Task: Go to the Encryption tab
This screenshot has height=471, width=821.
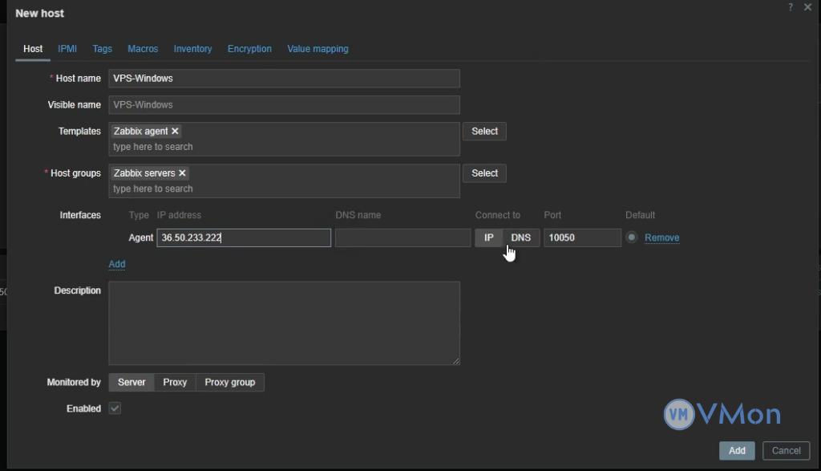Action: [x=249, y=49]
